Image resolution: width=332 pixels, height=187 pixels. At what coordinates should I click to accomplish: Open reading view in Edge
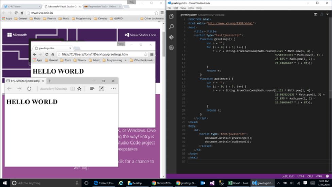(x=72, y=89)
